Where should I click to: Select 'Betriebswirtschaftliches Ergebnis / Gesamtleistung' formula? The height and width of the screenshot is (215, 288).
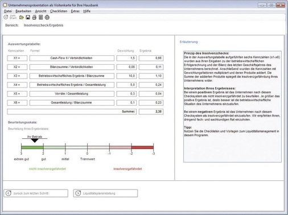tap(72, 85)
